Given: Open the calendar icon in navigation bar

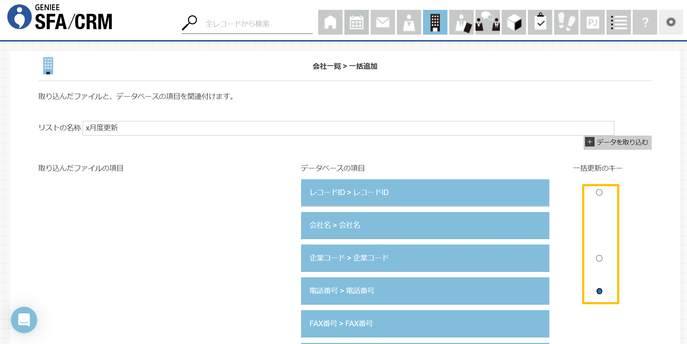Looking at the screenshot, I should (356, 23).
